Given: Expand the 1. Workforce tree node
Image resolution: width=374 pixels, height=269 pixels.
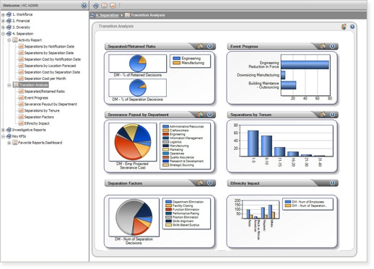Looking at the screenshot, I should click(3, 14).
